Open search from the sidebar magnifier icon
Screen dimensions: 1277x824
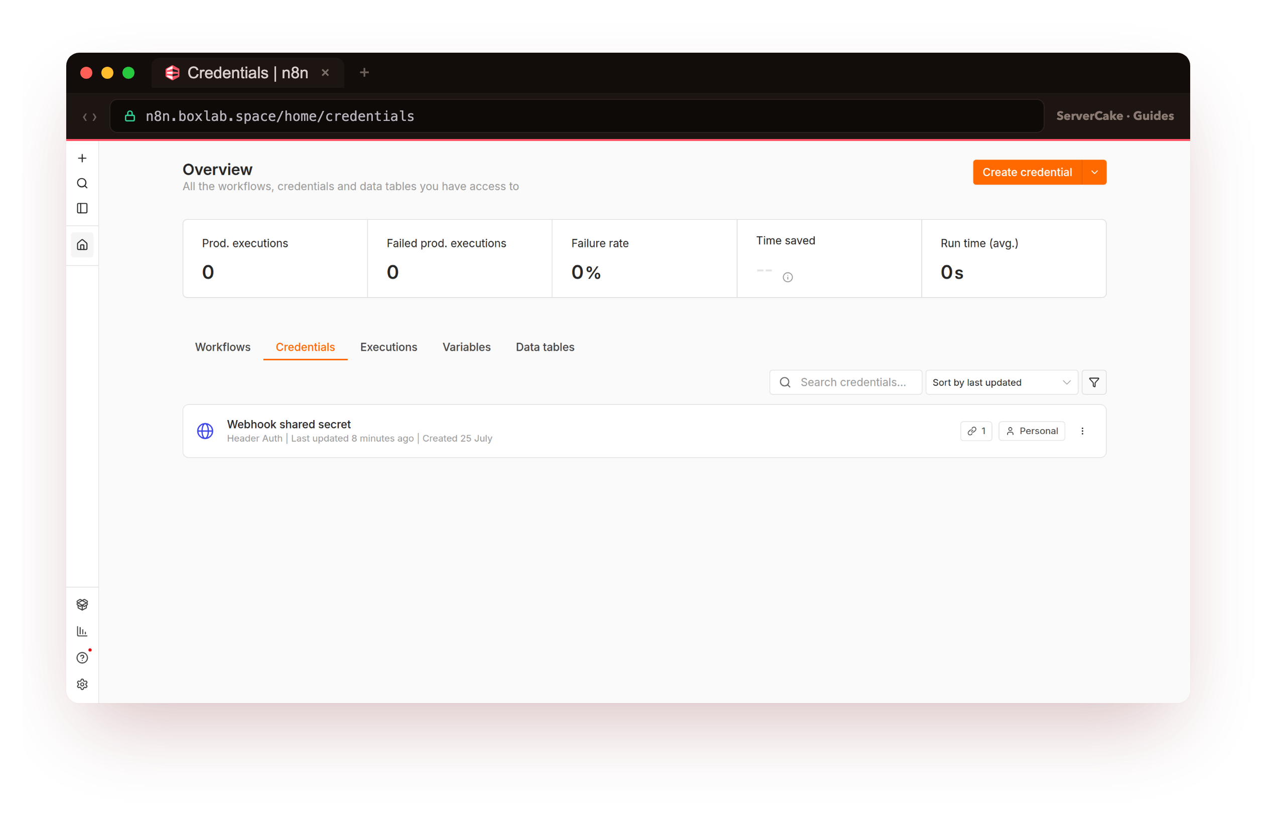[82, 184]
